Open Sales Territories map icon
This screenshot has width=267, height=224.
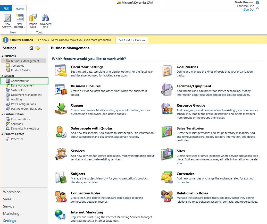click(167, 132)
